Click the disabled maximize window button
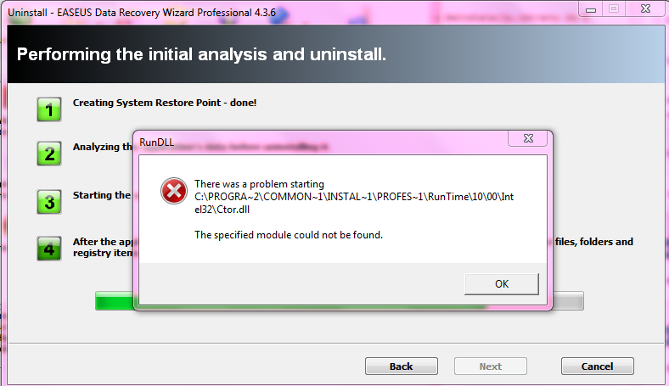This screenshot has height=386, width=669. click(x=614, y=9)
